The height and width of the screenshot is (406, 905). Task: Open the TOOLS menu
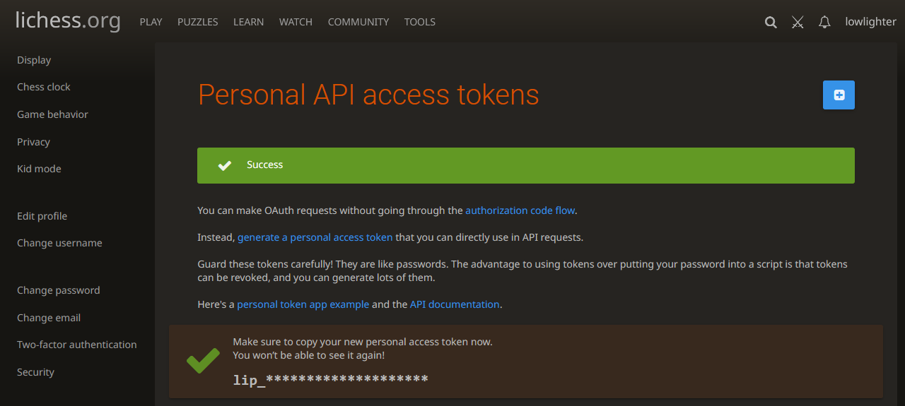419,22
